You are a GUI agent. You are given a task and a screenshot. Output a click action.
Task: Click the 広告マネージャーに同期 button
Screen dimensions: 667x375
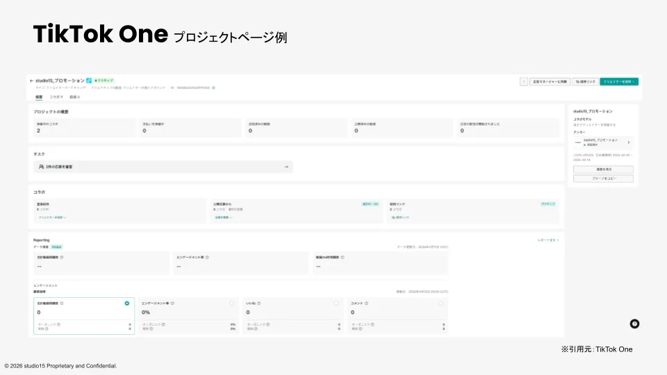[x=550, y=81]
